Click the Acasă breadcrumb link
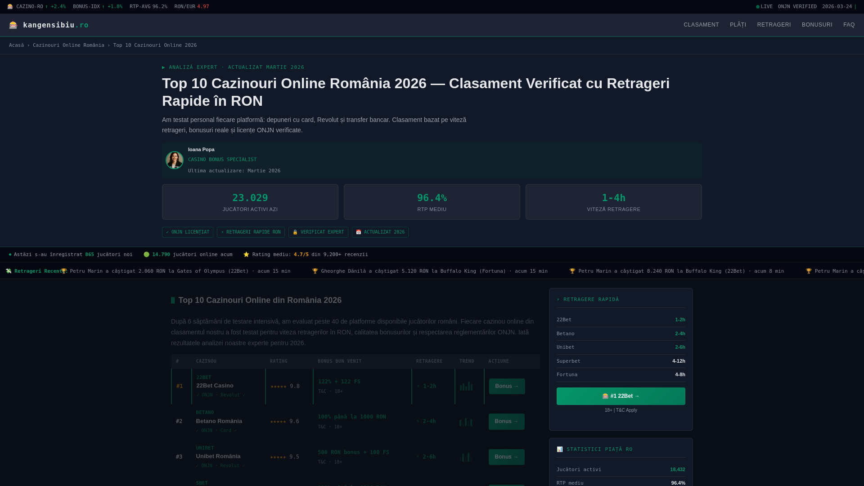Screen dimensions: 864x486 tap(16, 45)
